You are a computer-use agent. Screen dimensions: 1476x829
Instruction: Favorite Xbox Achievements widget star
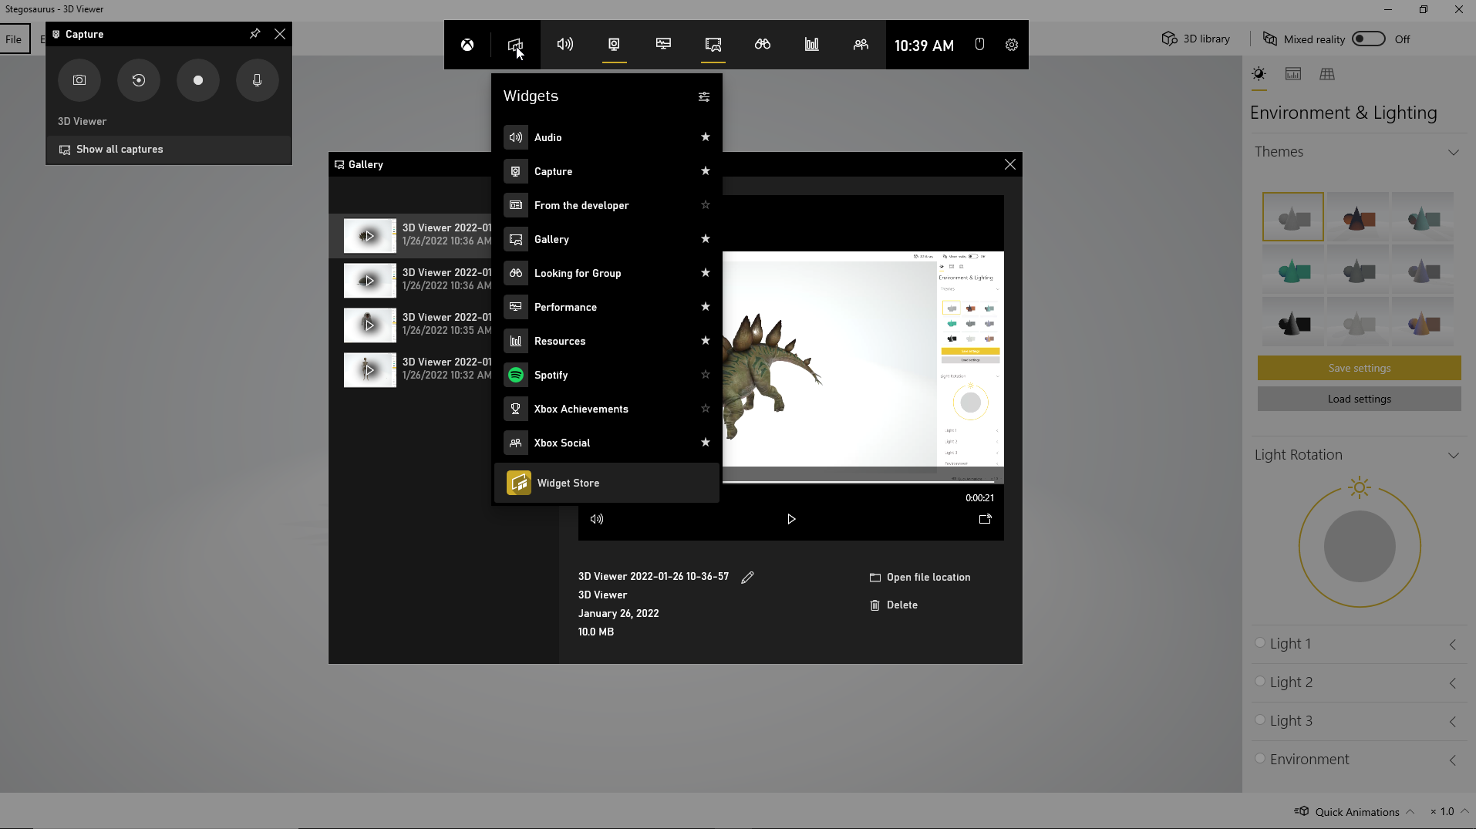(705, 409)
